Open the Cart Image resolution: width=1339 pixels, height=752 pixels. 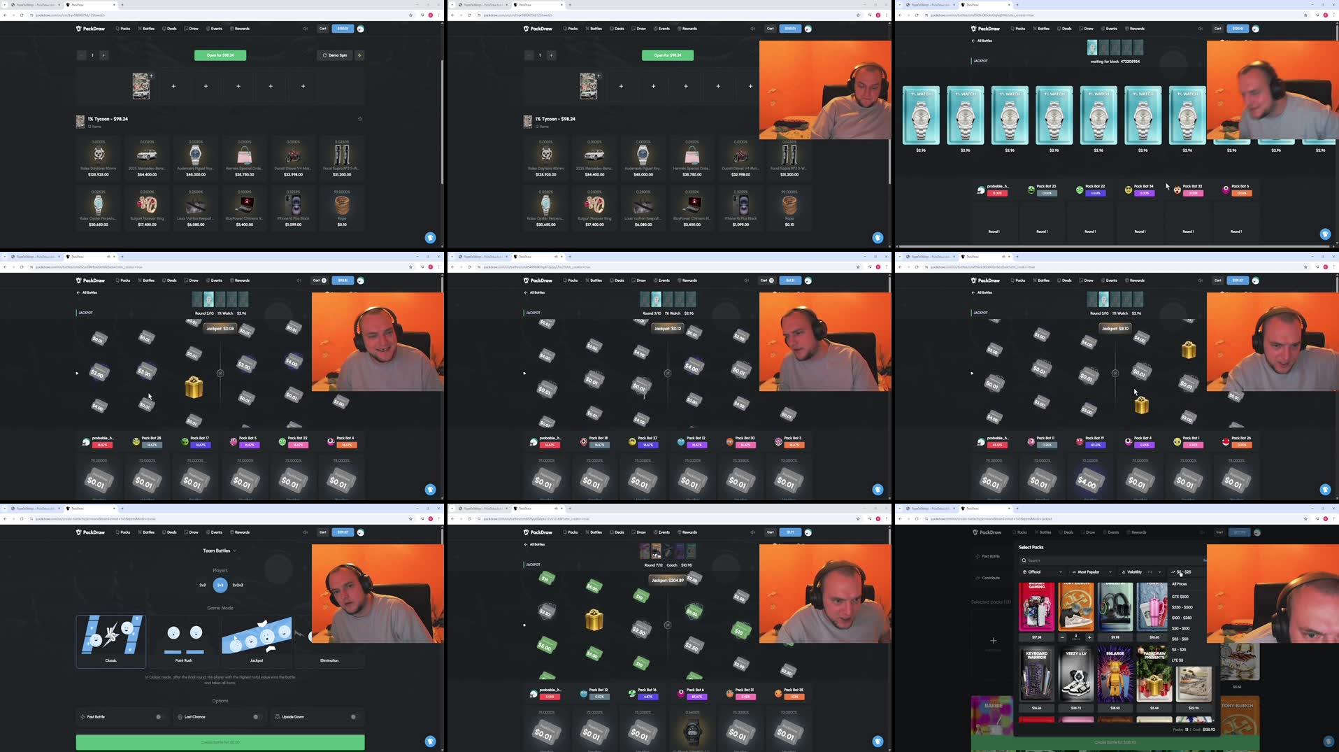[322, 29]
